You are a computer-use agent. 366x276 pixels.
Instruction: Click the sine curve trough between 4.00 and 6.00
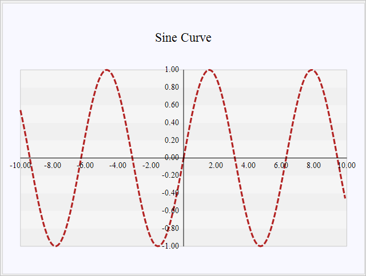pos(260,246)
